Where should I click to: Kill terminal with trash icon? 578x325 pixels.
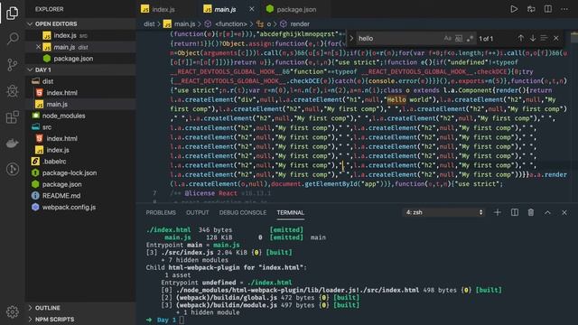[x=531, y=212]
